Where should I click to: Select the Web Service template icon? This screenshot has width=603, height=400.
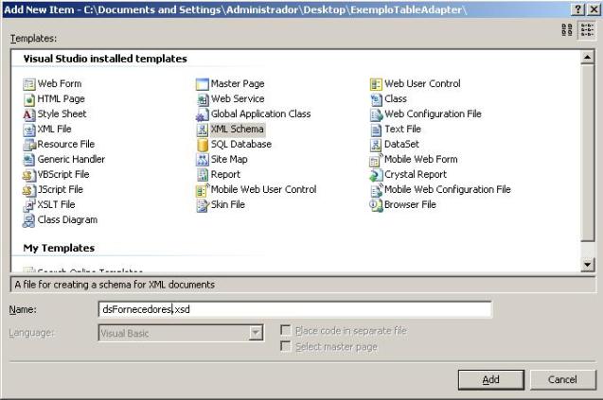203,99
